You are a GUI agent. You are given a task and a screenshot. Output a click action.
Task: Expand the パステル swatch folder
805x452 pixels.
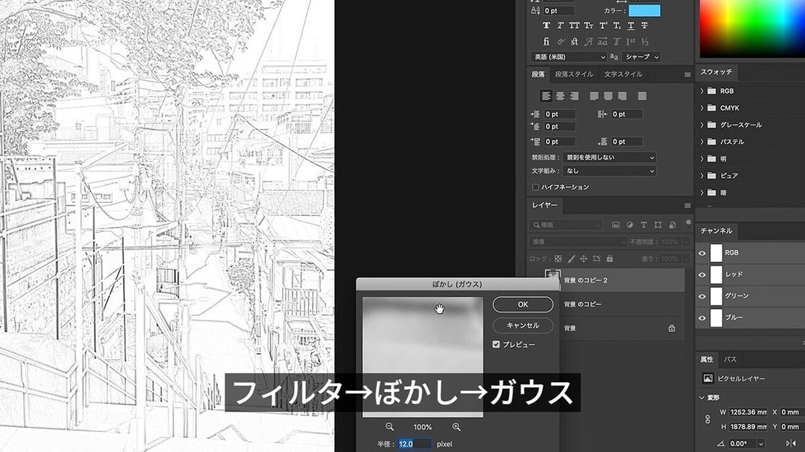click(702, 141)
